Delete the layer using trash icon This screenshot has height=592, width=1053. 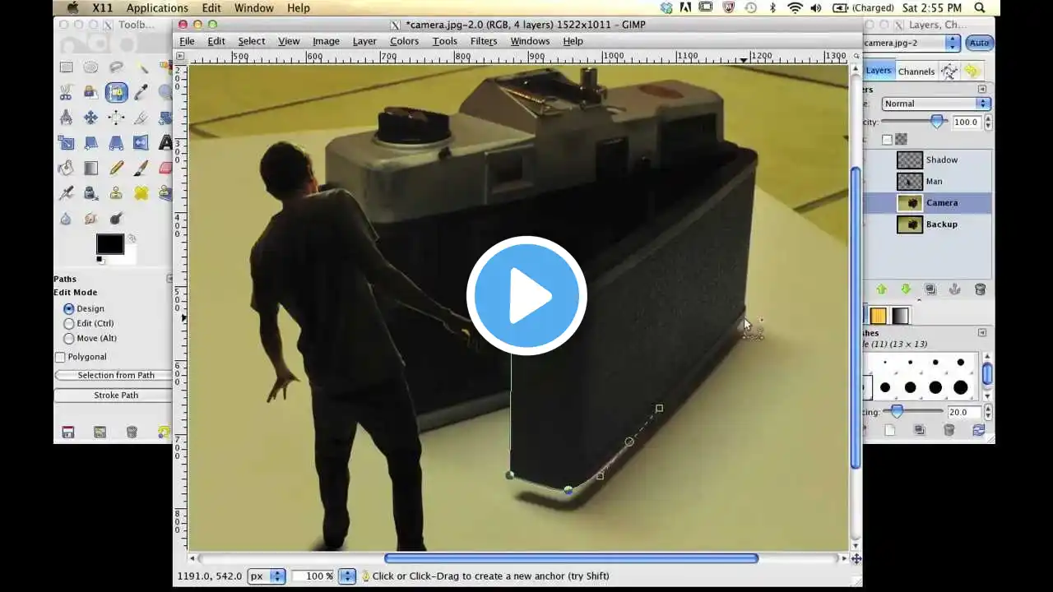[x=980, y=289]
